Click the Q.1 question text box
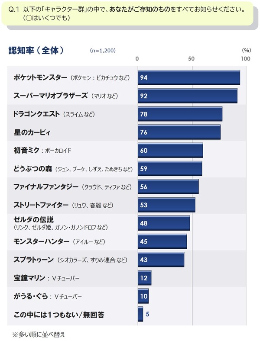260x341 pixels. pos(127,13)
